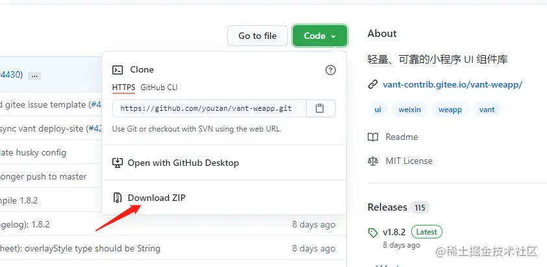This screenshot has height=267, width=547.
Task: Click the terminal Clone icon
Action: [118, 70]
